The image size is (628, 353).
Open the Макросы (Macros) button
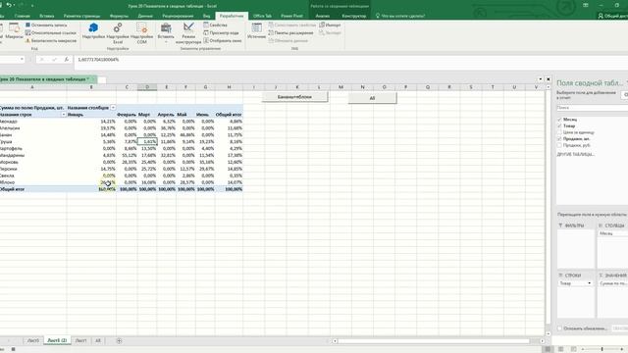(14, 31)
